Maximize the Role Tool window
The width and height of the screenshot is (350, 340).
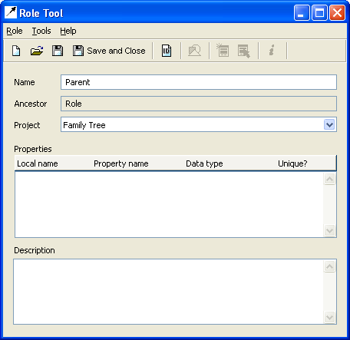319,13
